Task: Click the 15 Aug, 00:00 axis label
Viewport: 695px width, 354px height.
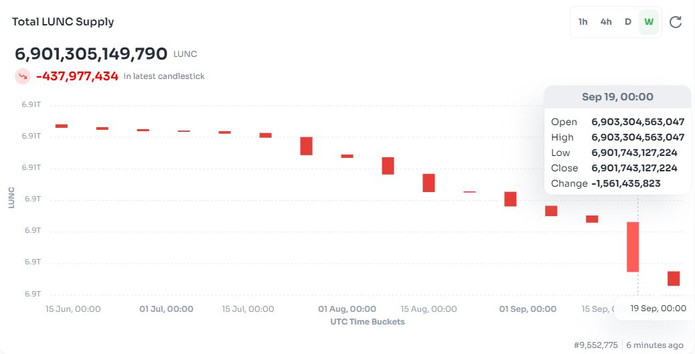Action: [429, 309]
